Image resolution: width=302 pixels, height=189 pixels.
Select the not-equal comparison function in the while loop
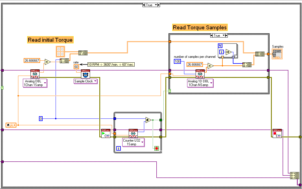pyautogui.click(x=148, y=120)
